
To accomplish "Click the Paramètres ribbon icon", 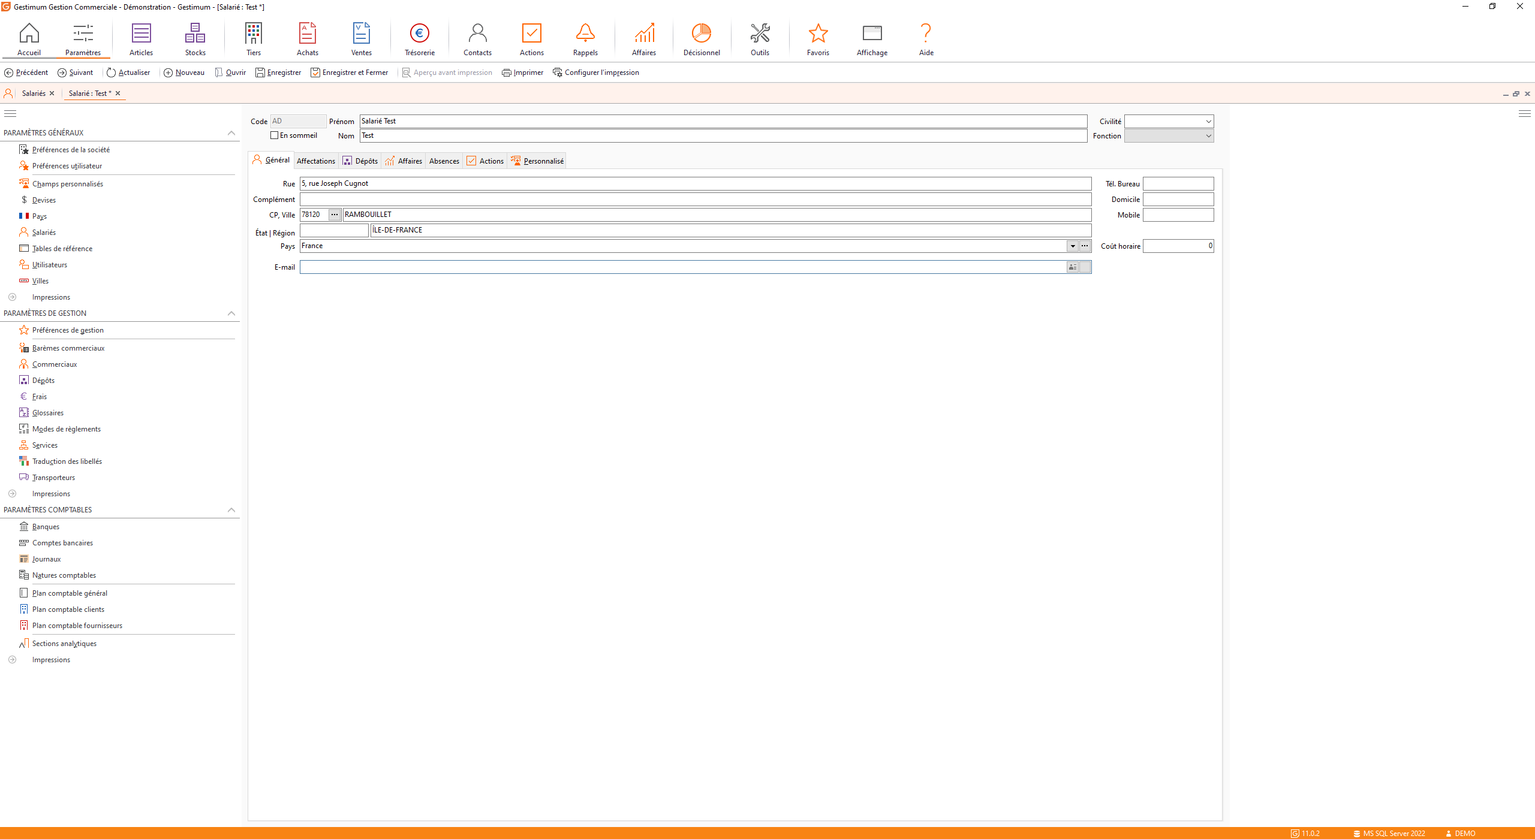I will pos(83,40).
